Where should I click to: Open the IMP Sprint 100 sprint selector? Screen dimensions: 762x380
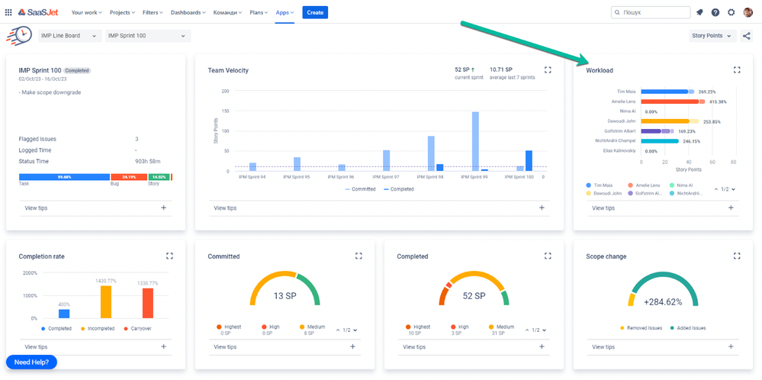coord(147,36)
